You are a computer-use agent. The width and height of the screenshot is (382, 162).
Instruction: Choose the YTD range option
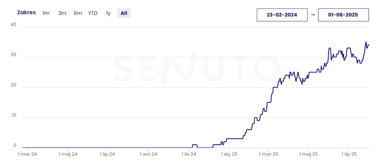[x=93, y=13]
